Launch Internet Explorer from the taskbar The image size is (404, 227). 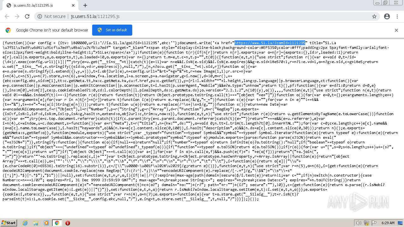pyautogui.click(x=25, y=223)
